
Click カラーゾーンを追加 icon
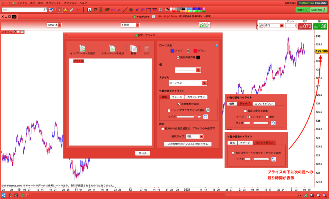click(112, 48)
